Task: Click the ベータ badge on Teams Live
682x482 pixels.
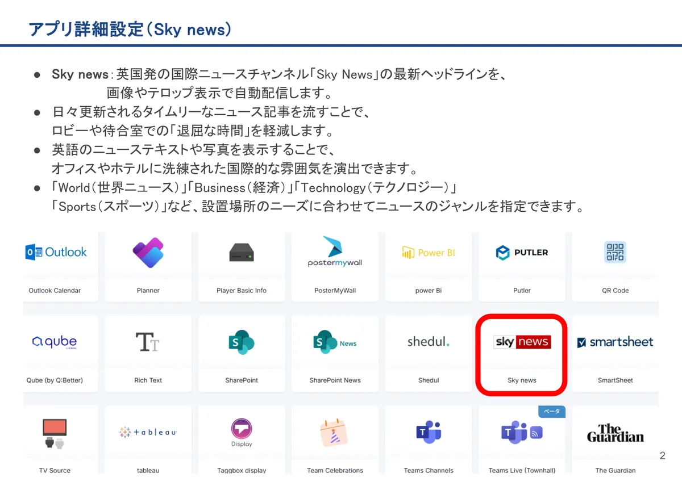Action: pyautogui.click(x=551, y=411)
